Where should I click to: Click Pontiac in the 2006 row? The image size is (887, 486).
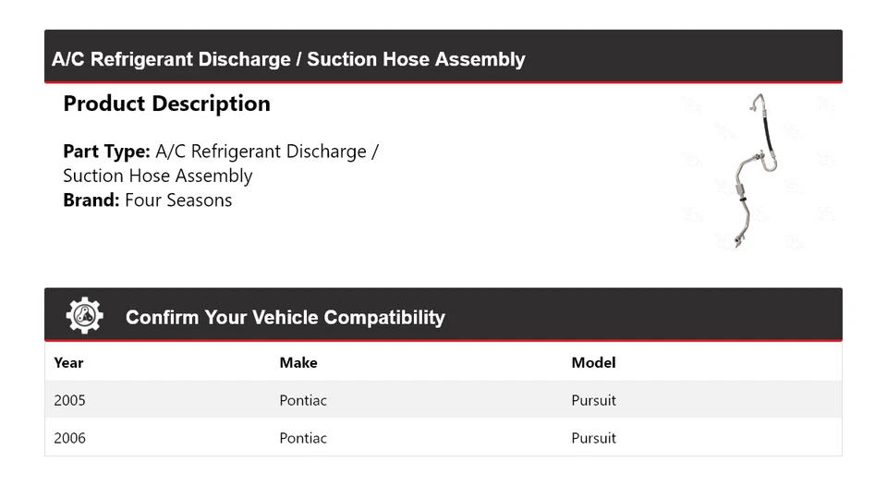tap(303, 438)
